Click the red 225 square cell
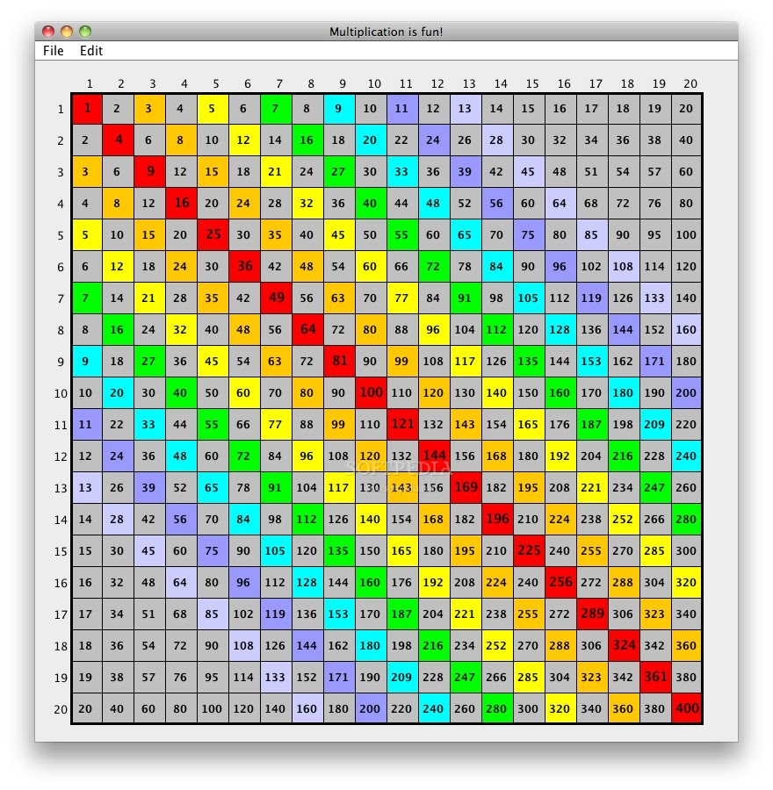The width and height of the screenshot is (773, 790). (529, 550)
